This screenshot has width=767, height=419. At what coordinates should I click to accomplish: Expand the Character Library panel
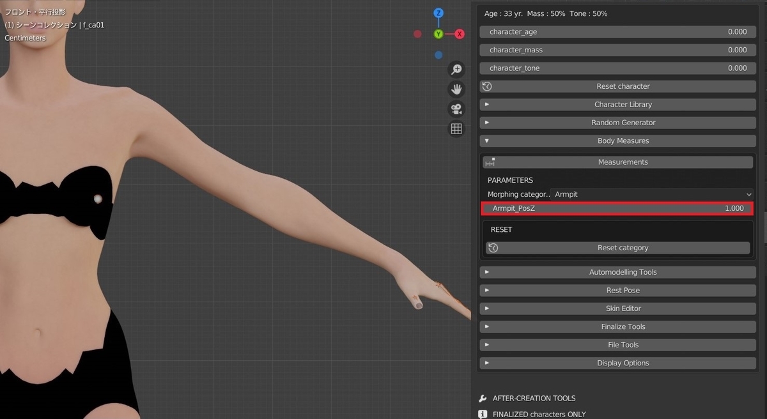617,104
